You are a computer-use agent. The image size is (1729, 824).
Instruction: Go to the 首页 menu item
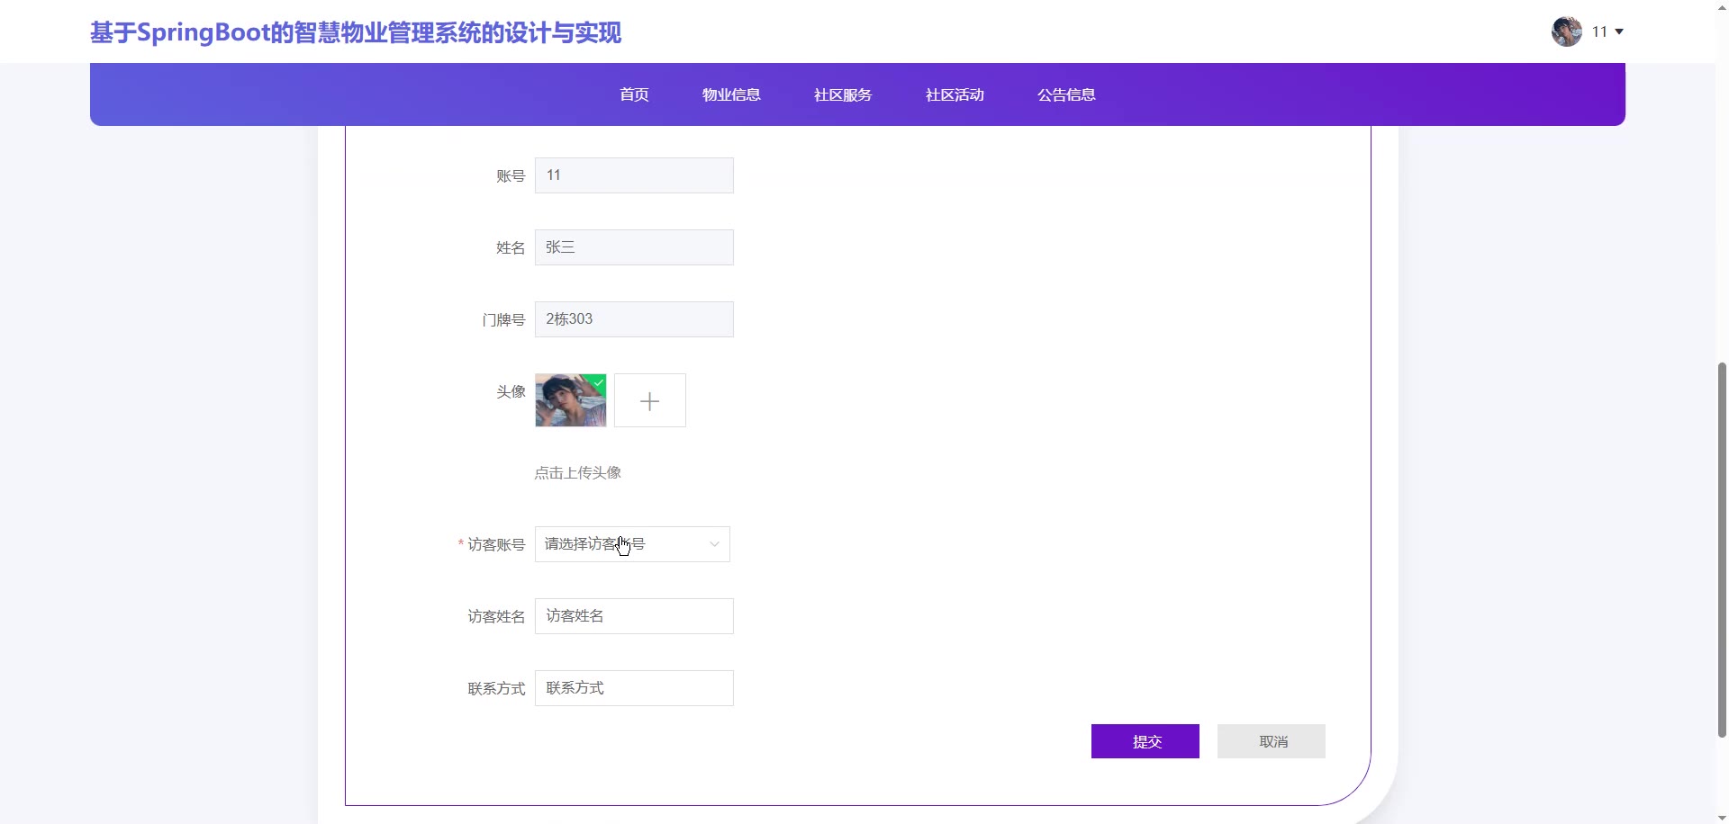click(x=634, y=94)
